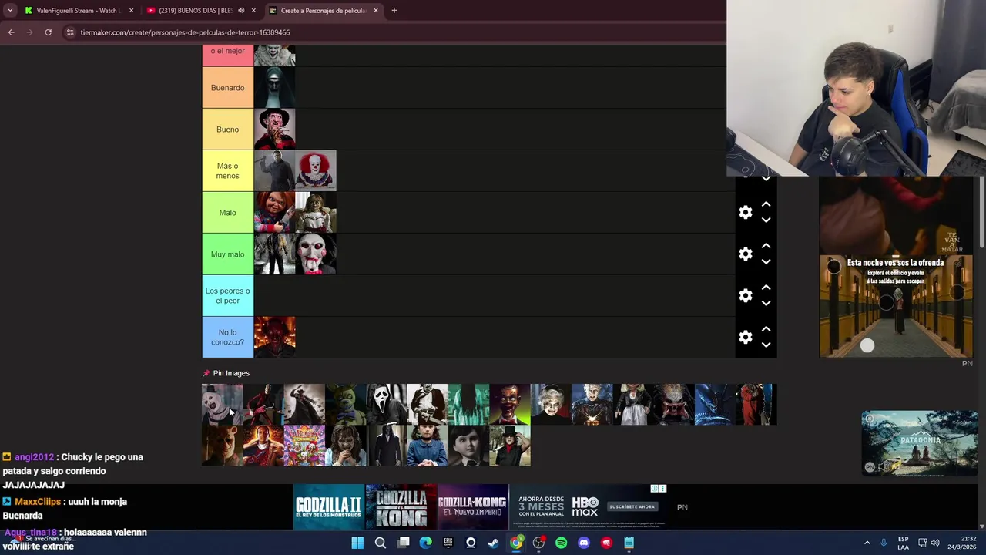Open Steam from the taskbar

(x=493, y=543)
